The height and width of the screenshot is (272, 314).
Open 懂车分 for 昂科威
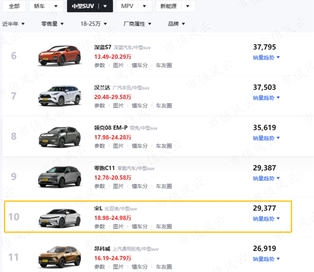tap(140, 267)
